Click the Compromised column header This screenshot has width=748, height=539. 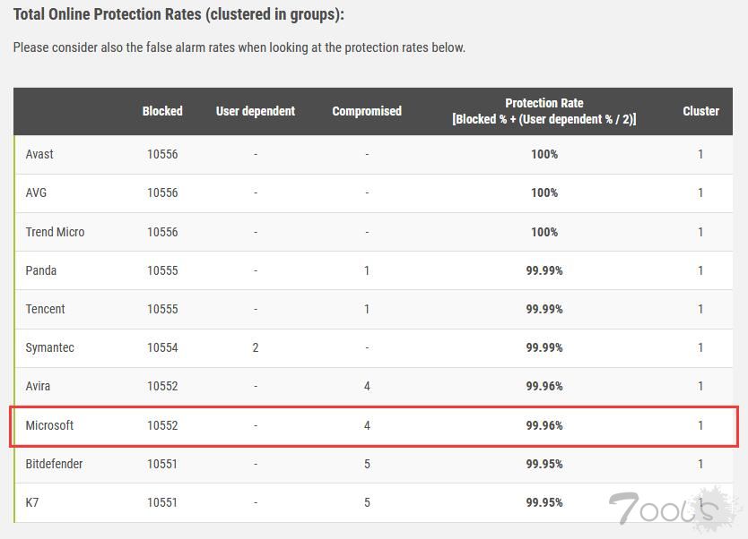pos(367,111)
